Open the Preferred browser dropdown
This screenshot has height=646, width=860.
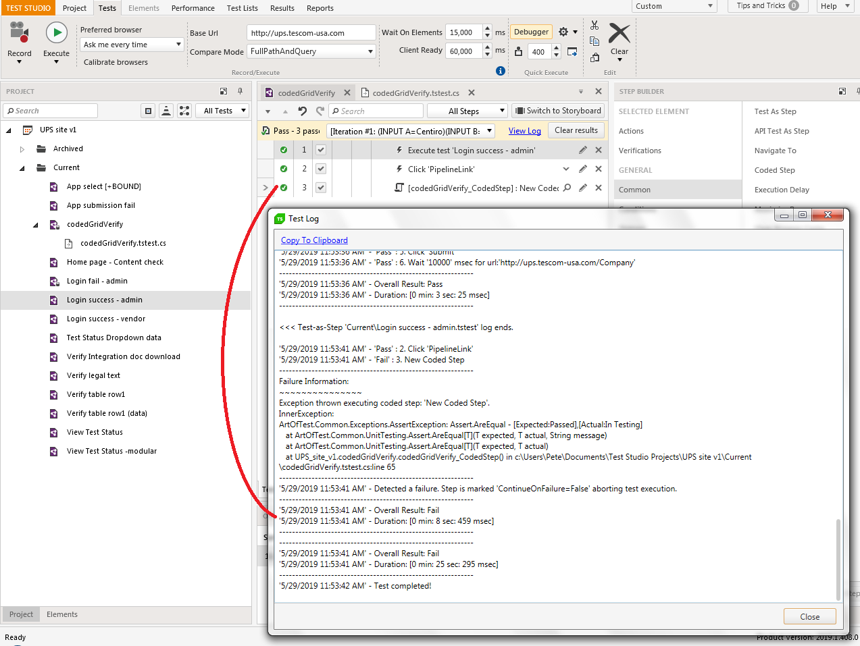pos(132,45)
